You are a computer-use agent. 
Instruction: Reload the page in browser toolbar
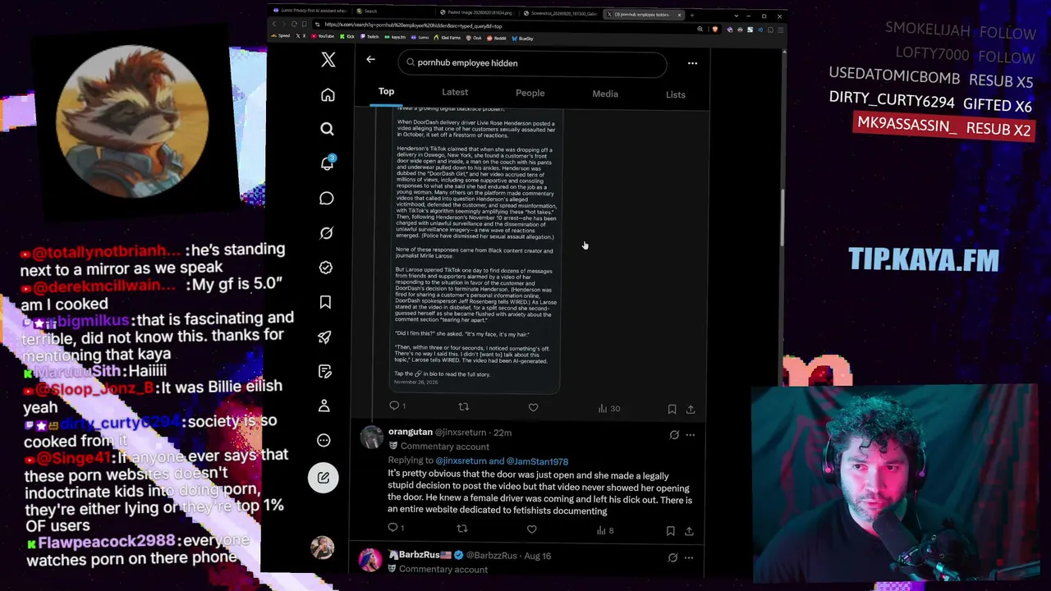295,25
